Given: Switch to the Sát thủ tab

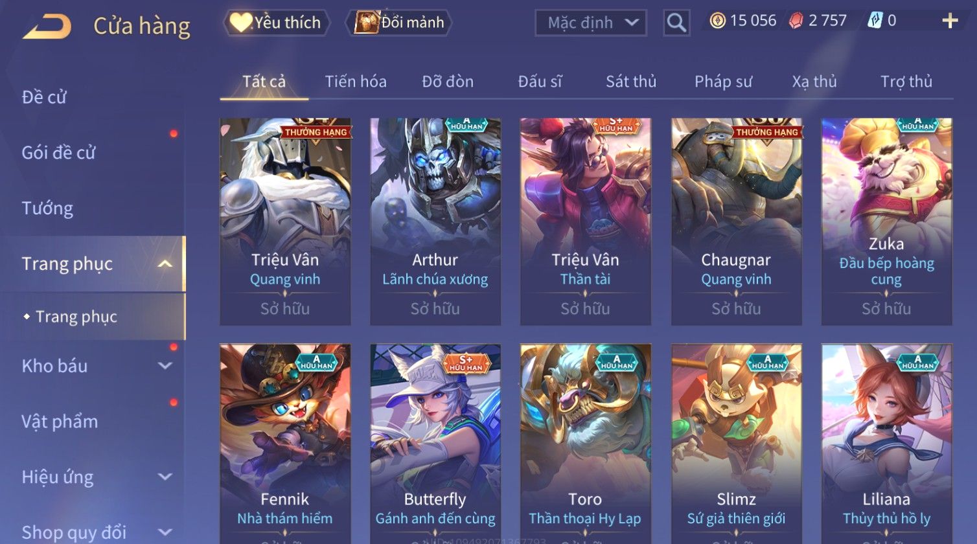Looking at the screenshot, I should [631, 82].
